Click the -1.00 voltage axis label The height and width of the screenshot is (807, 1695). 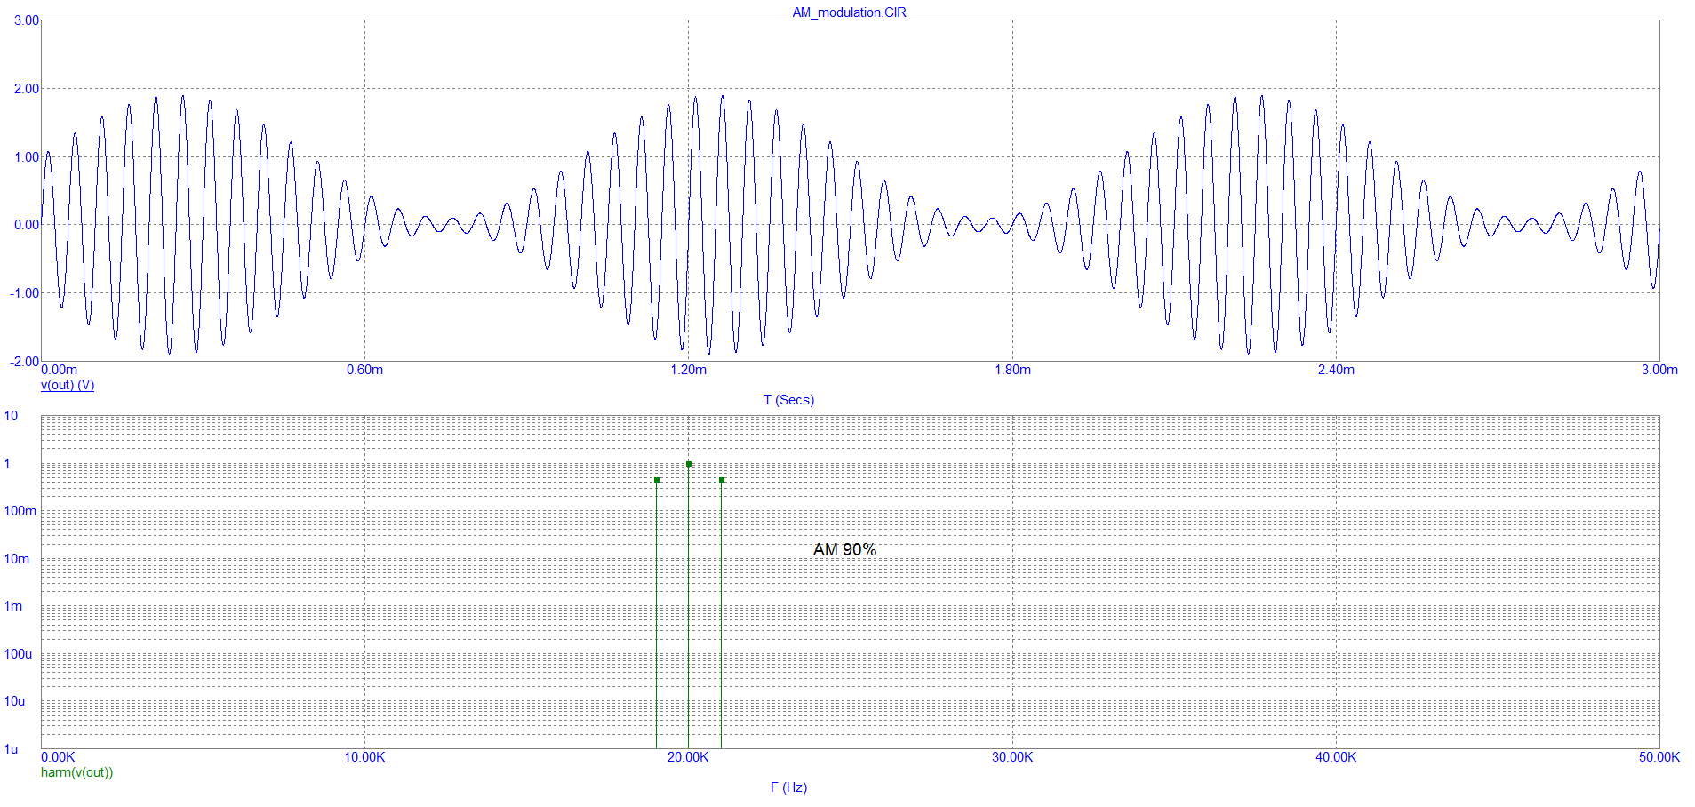tap(25, 293)
